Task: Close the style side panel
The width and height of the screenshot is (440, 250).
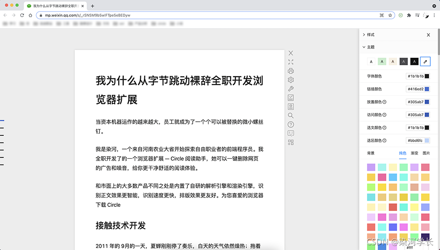Action: pyautogui.click(x=428, y=35)
